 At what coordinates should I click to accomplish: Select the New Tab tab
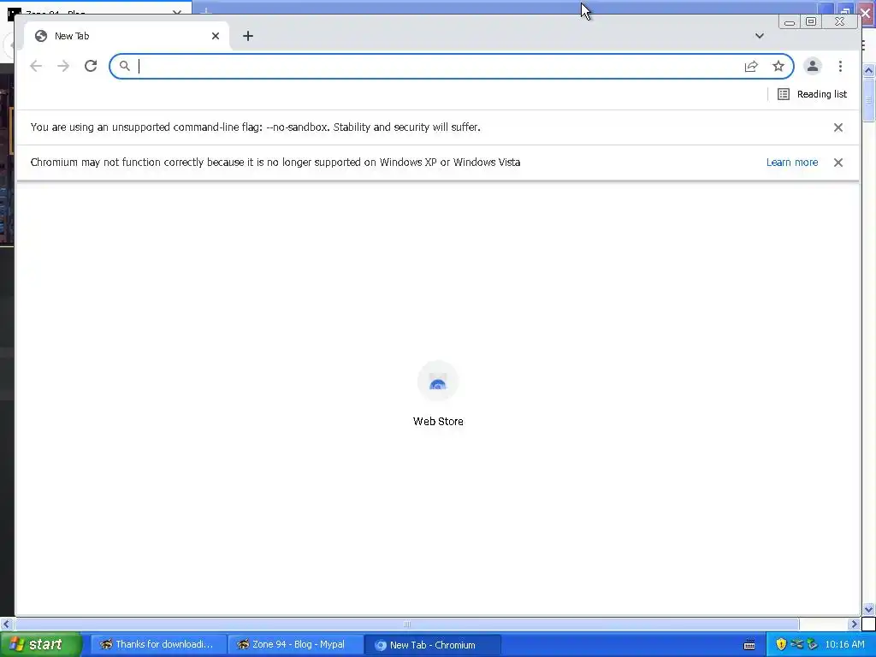127,36
